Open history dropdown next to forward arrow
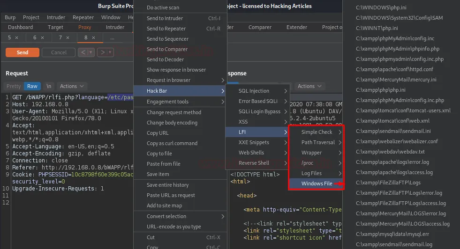This screenshot has width=460, height=249. (110, 52)
